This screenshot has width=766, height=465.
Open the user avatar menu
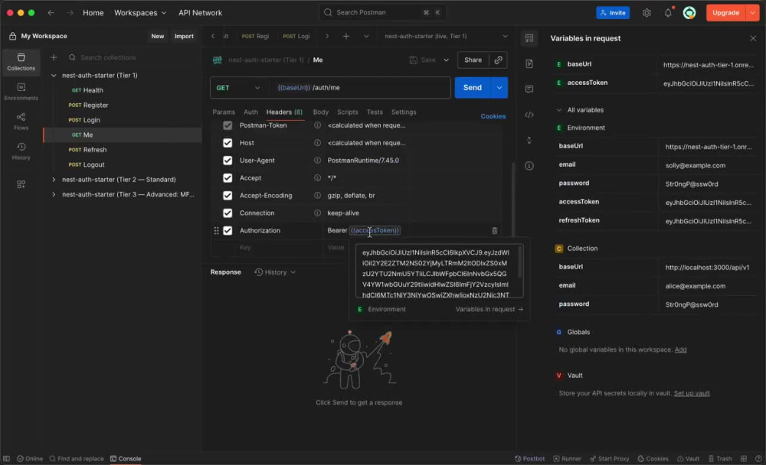coord(689,13)
